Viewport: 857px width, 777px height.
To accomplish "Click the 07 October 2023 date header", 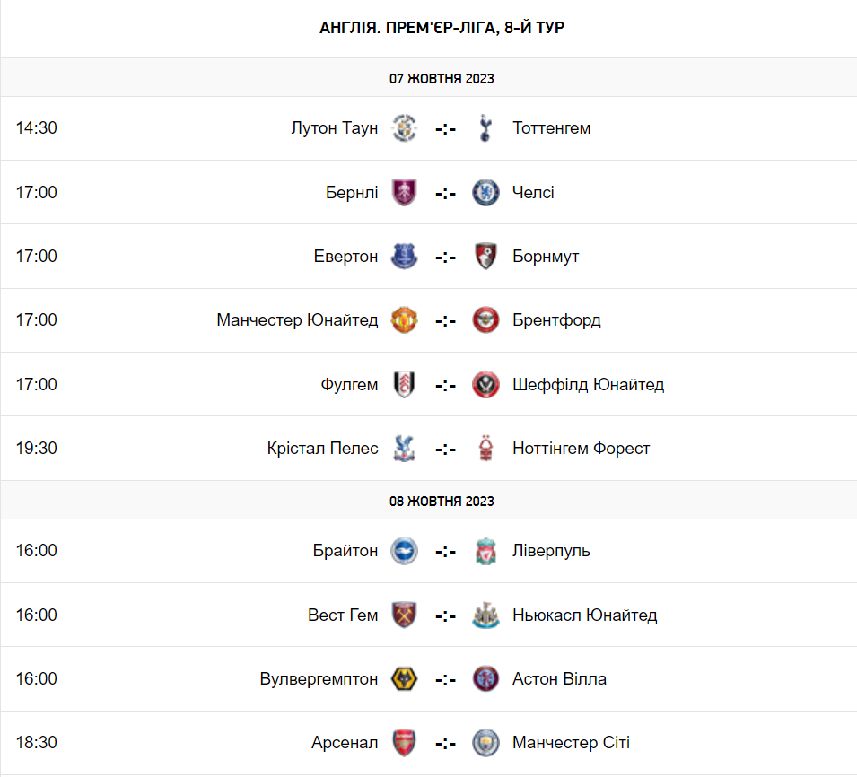I will (x=442, y=79).
